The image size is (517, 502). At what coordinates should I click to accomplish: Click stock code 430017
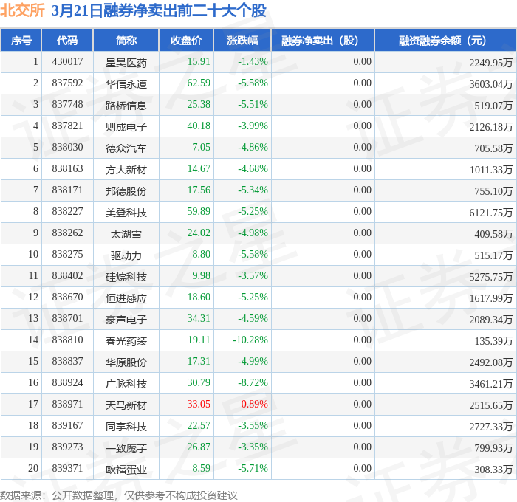(67, 61)
